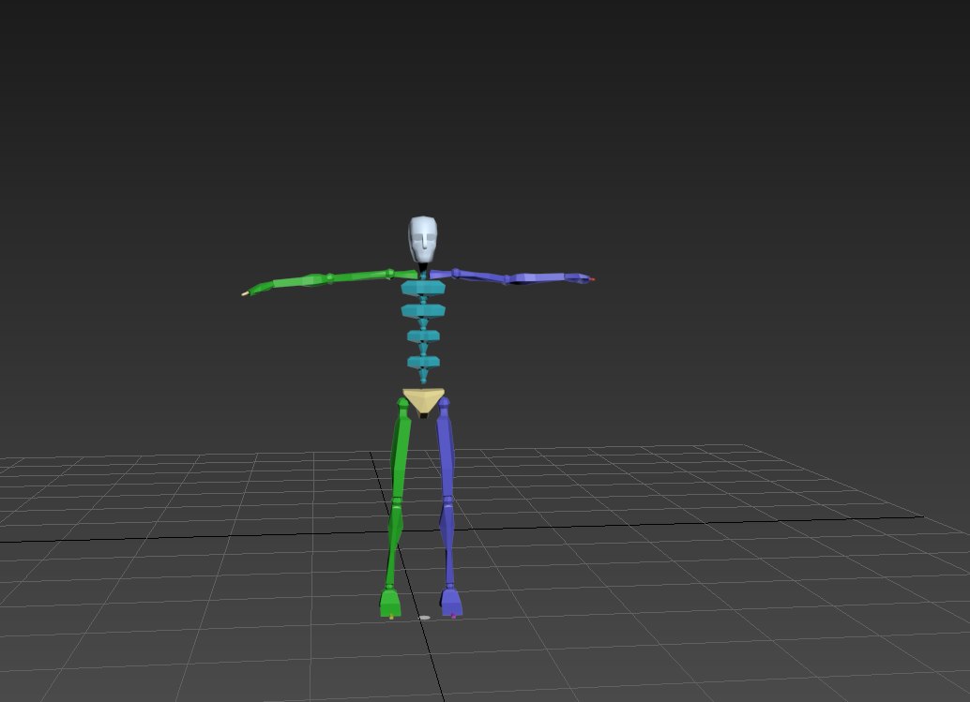Select the green foot bone
The image size is (970, 702).
389,604
